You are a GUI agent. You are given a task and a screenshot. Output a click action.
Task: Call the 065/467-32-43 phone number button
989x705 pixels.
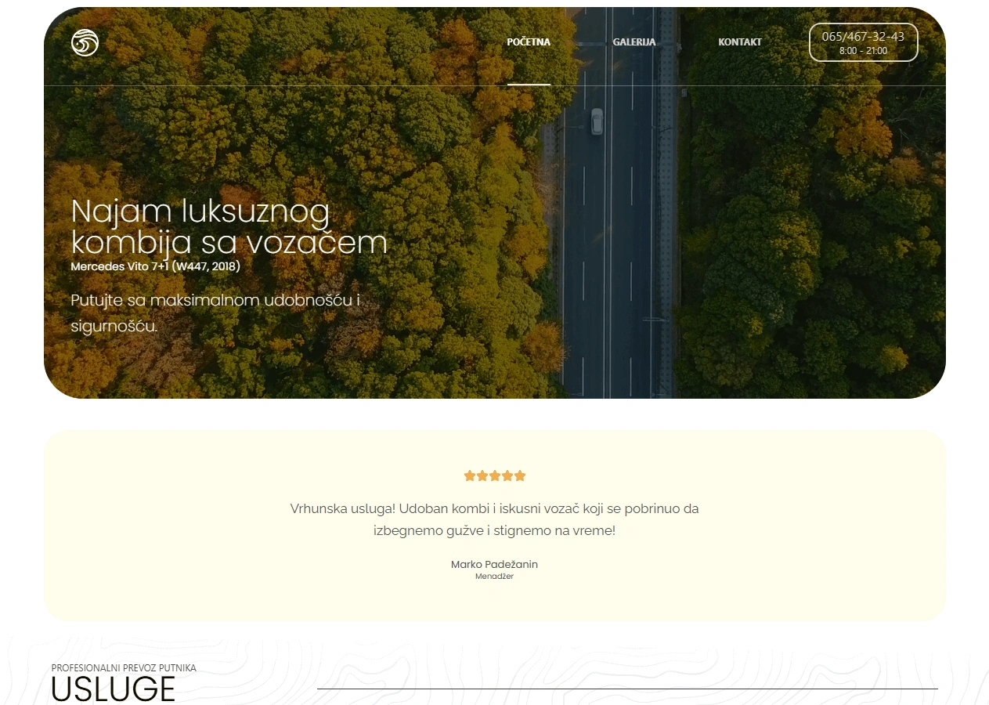click(x=863, y=37)
